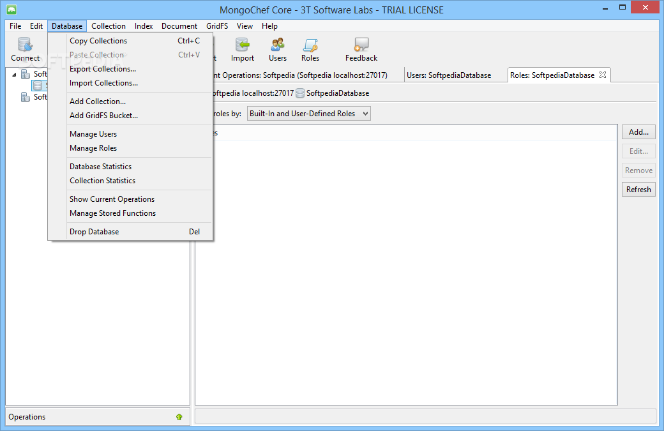Choose Manage Users menu entry
664x431 pixels.
click(130, 134)
